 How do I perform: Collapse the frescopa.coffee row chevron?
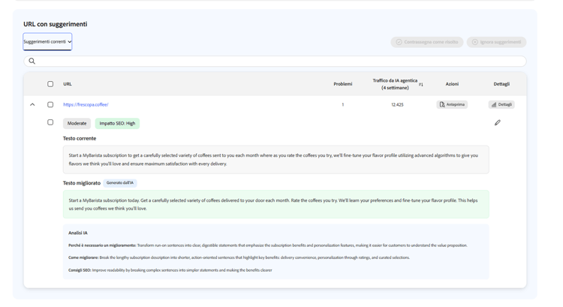[32, 104]
